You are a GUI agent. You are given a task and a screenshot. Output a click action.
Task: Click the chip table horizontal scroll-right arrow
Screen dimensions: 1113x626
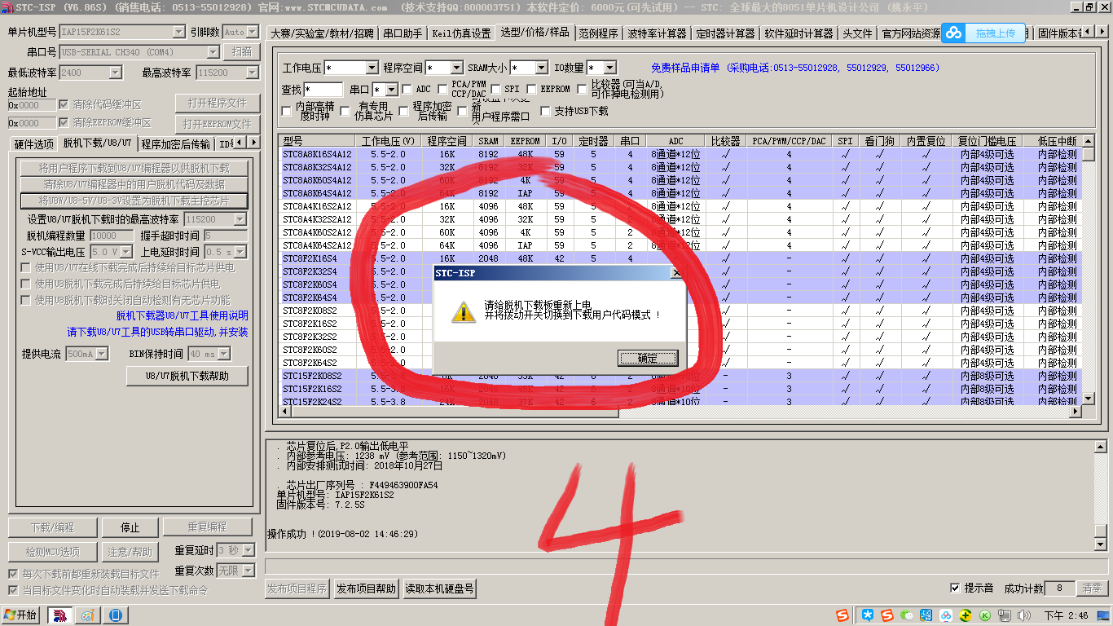(x=1076, y=412)
